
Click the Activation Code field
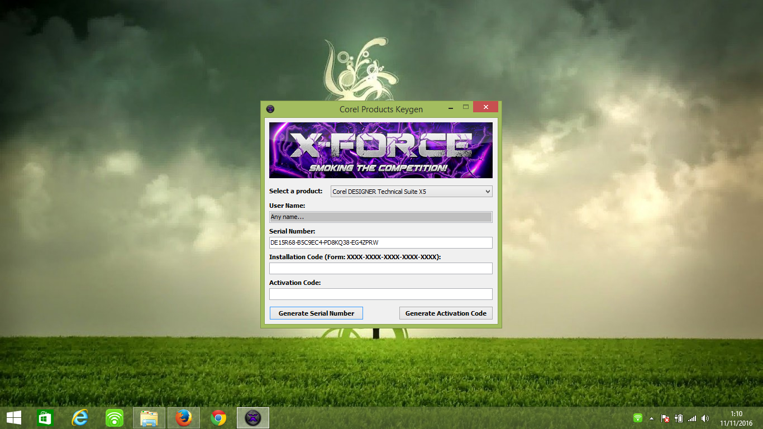380,294
